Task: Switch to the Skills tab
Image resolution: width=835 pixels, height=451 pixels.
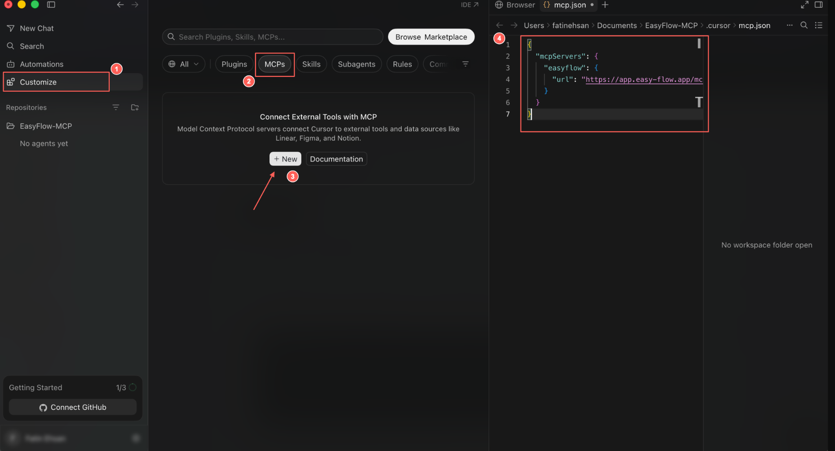Action: click(311, 64)
